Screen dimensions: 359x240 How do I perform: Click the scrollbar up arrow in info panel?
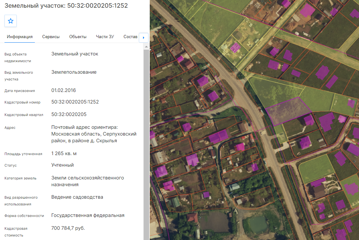tap(146, 47)
